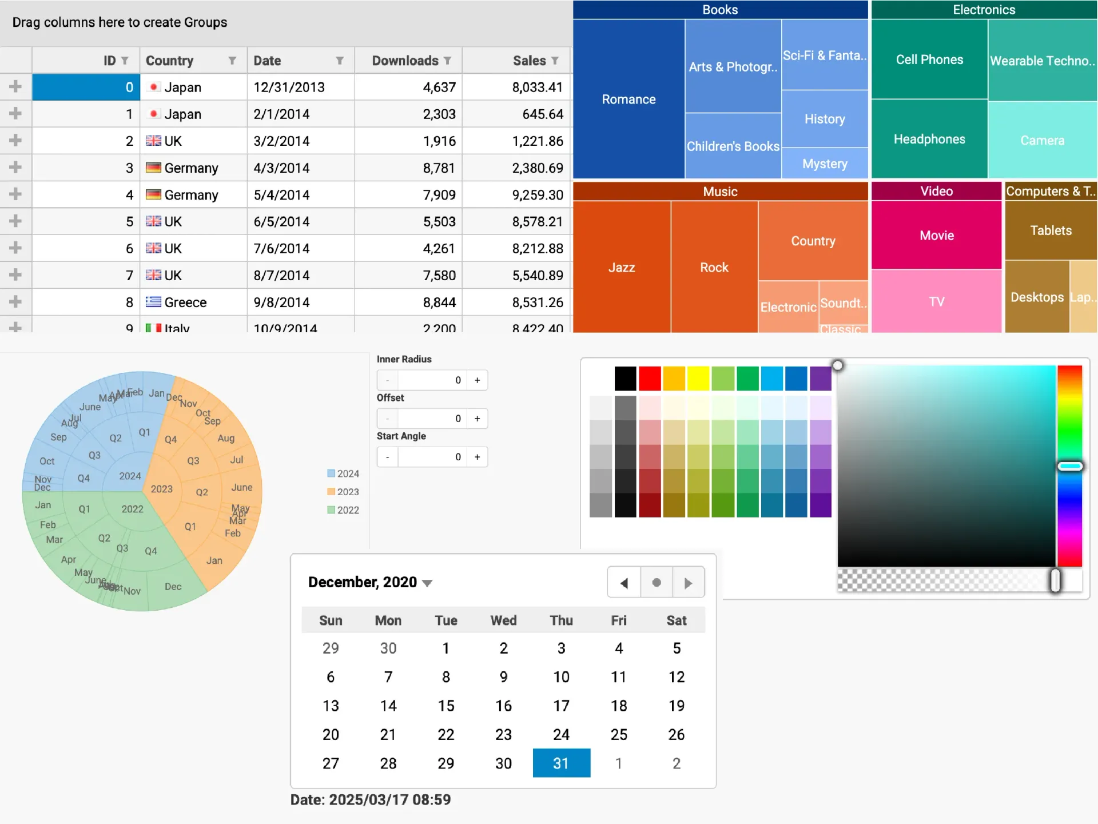Select the Books treemap header
Image resolution: width=1098 pixels, height=824 pixels.
pos(720,10)
